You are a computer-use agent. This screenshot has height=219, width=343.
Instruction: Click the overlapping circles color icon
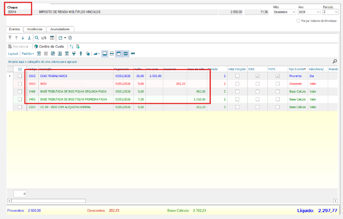click(x=88, y=54)
